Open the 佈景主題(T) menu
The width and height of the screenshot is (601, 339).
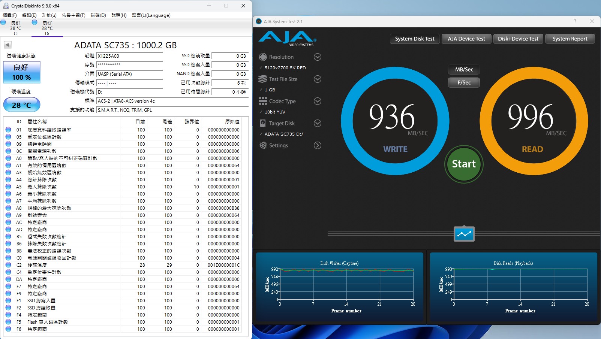(x=73, y=15)
